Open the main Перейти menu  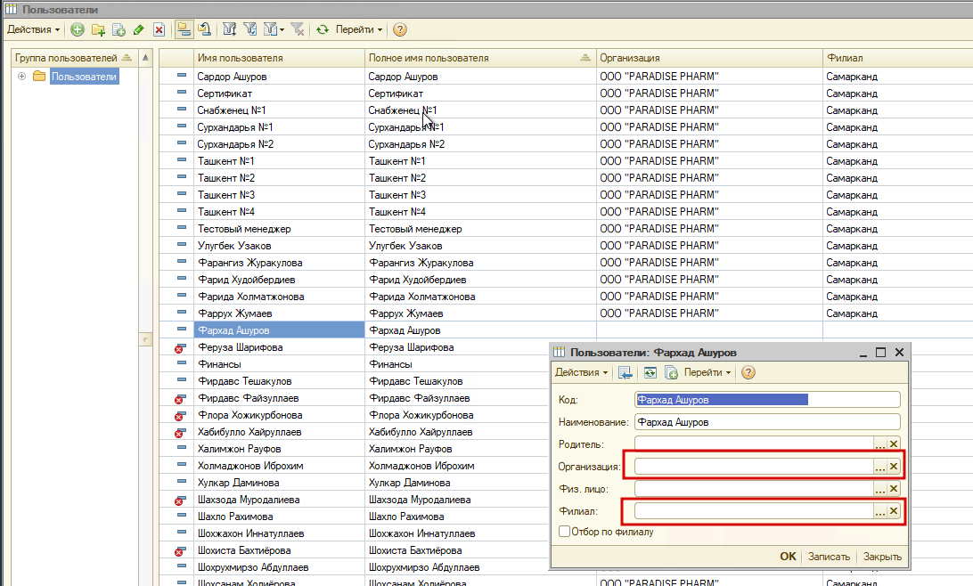point(359,29)
